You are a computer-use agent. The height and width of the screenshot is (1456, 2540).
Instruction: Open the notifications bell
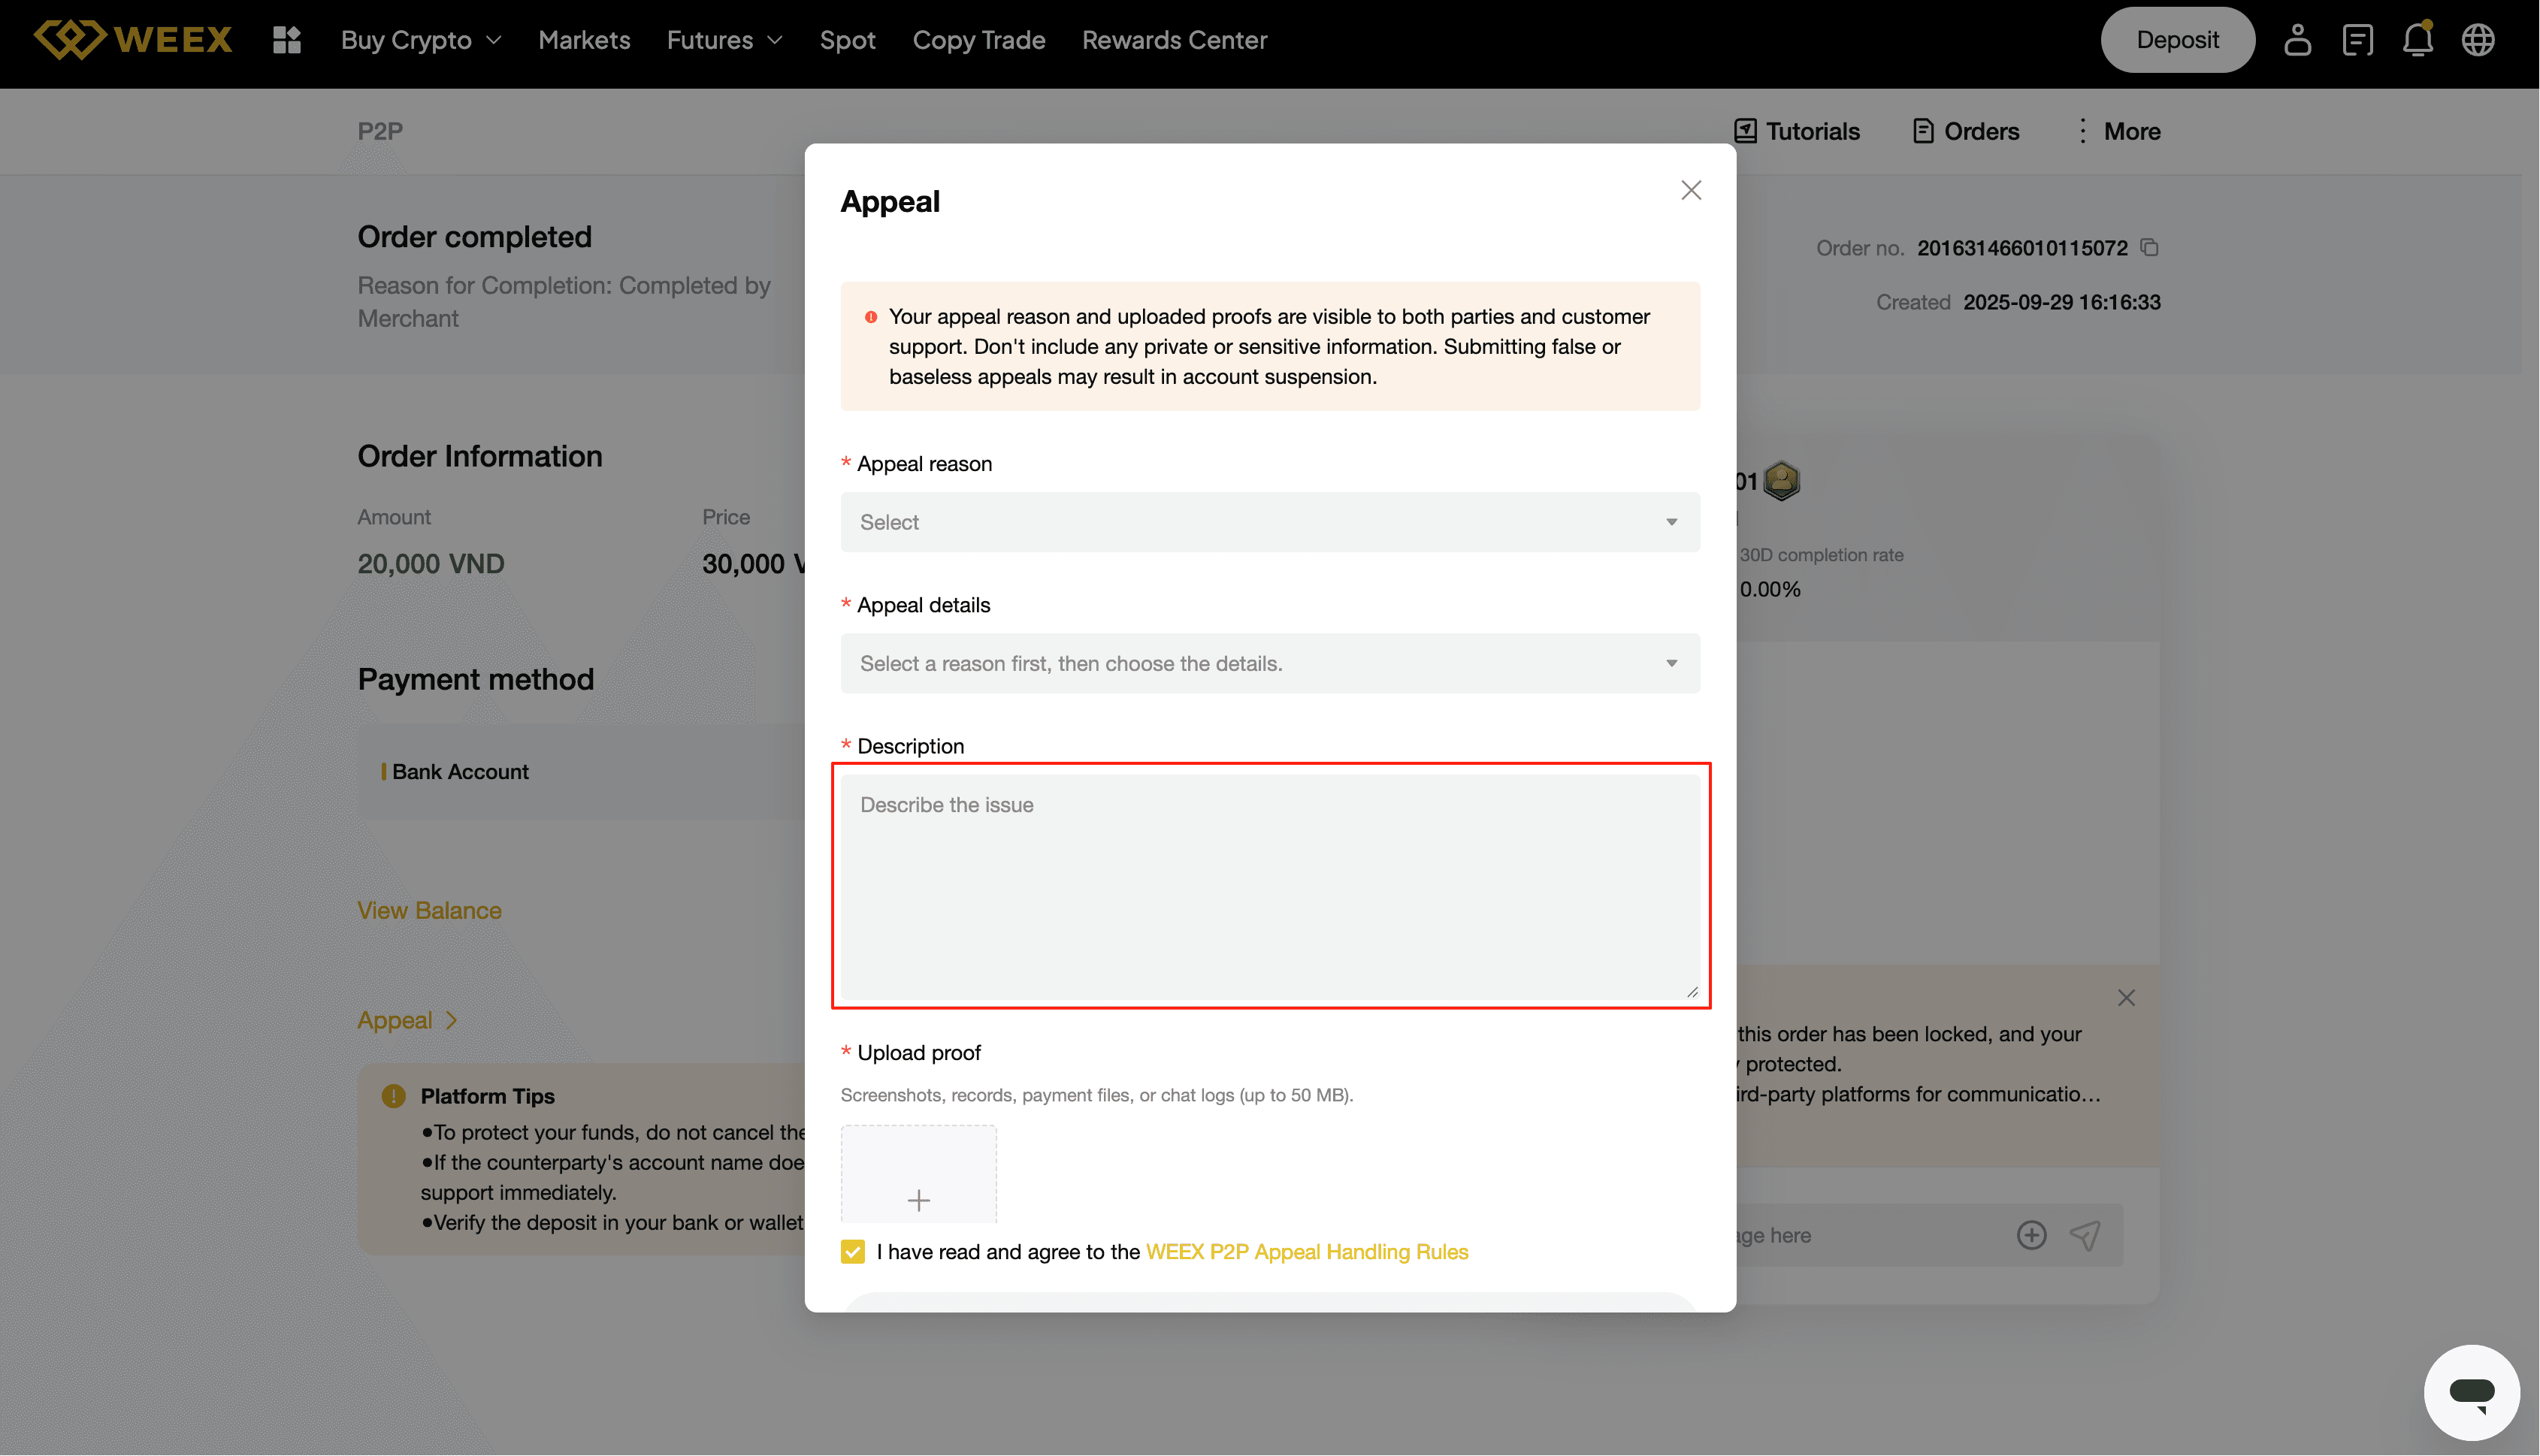pos(2417,40)
